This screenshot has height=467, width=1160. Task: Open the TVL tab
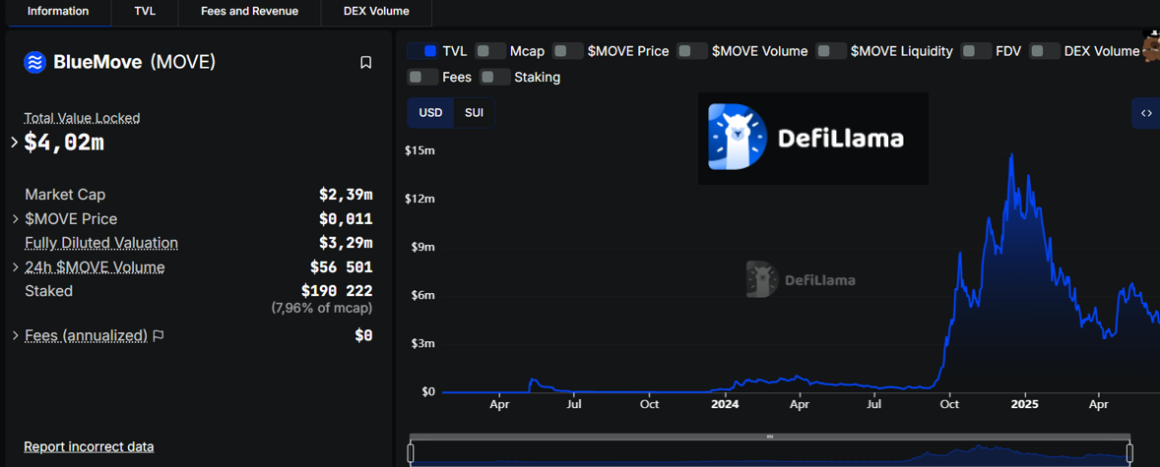tap(145, 11)
